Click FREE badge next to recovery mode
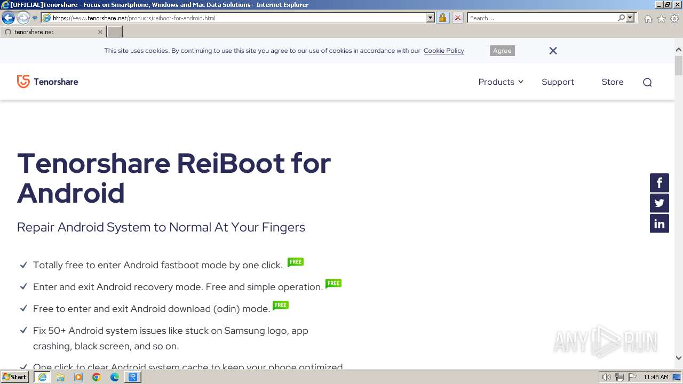683x384 pixels. (333, 283)
